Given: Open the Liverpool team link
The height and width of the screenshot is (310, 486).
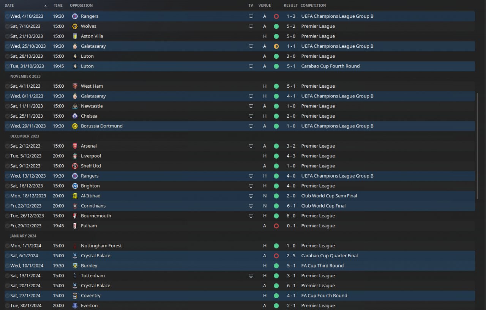Looking at the screenshot, I should point(91,156).
